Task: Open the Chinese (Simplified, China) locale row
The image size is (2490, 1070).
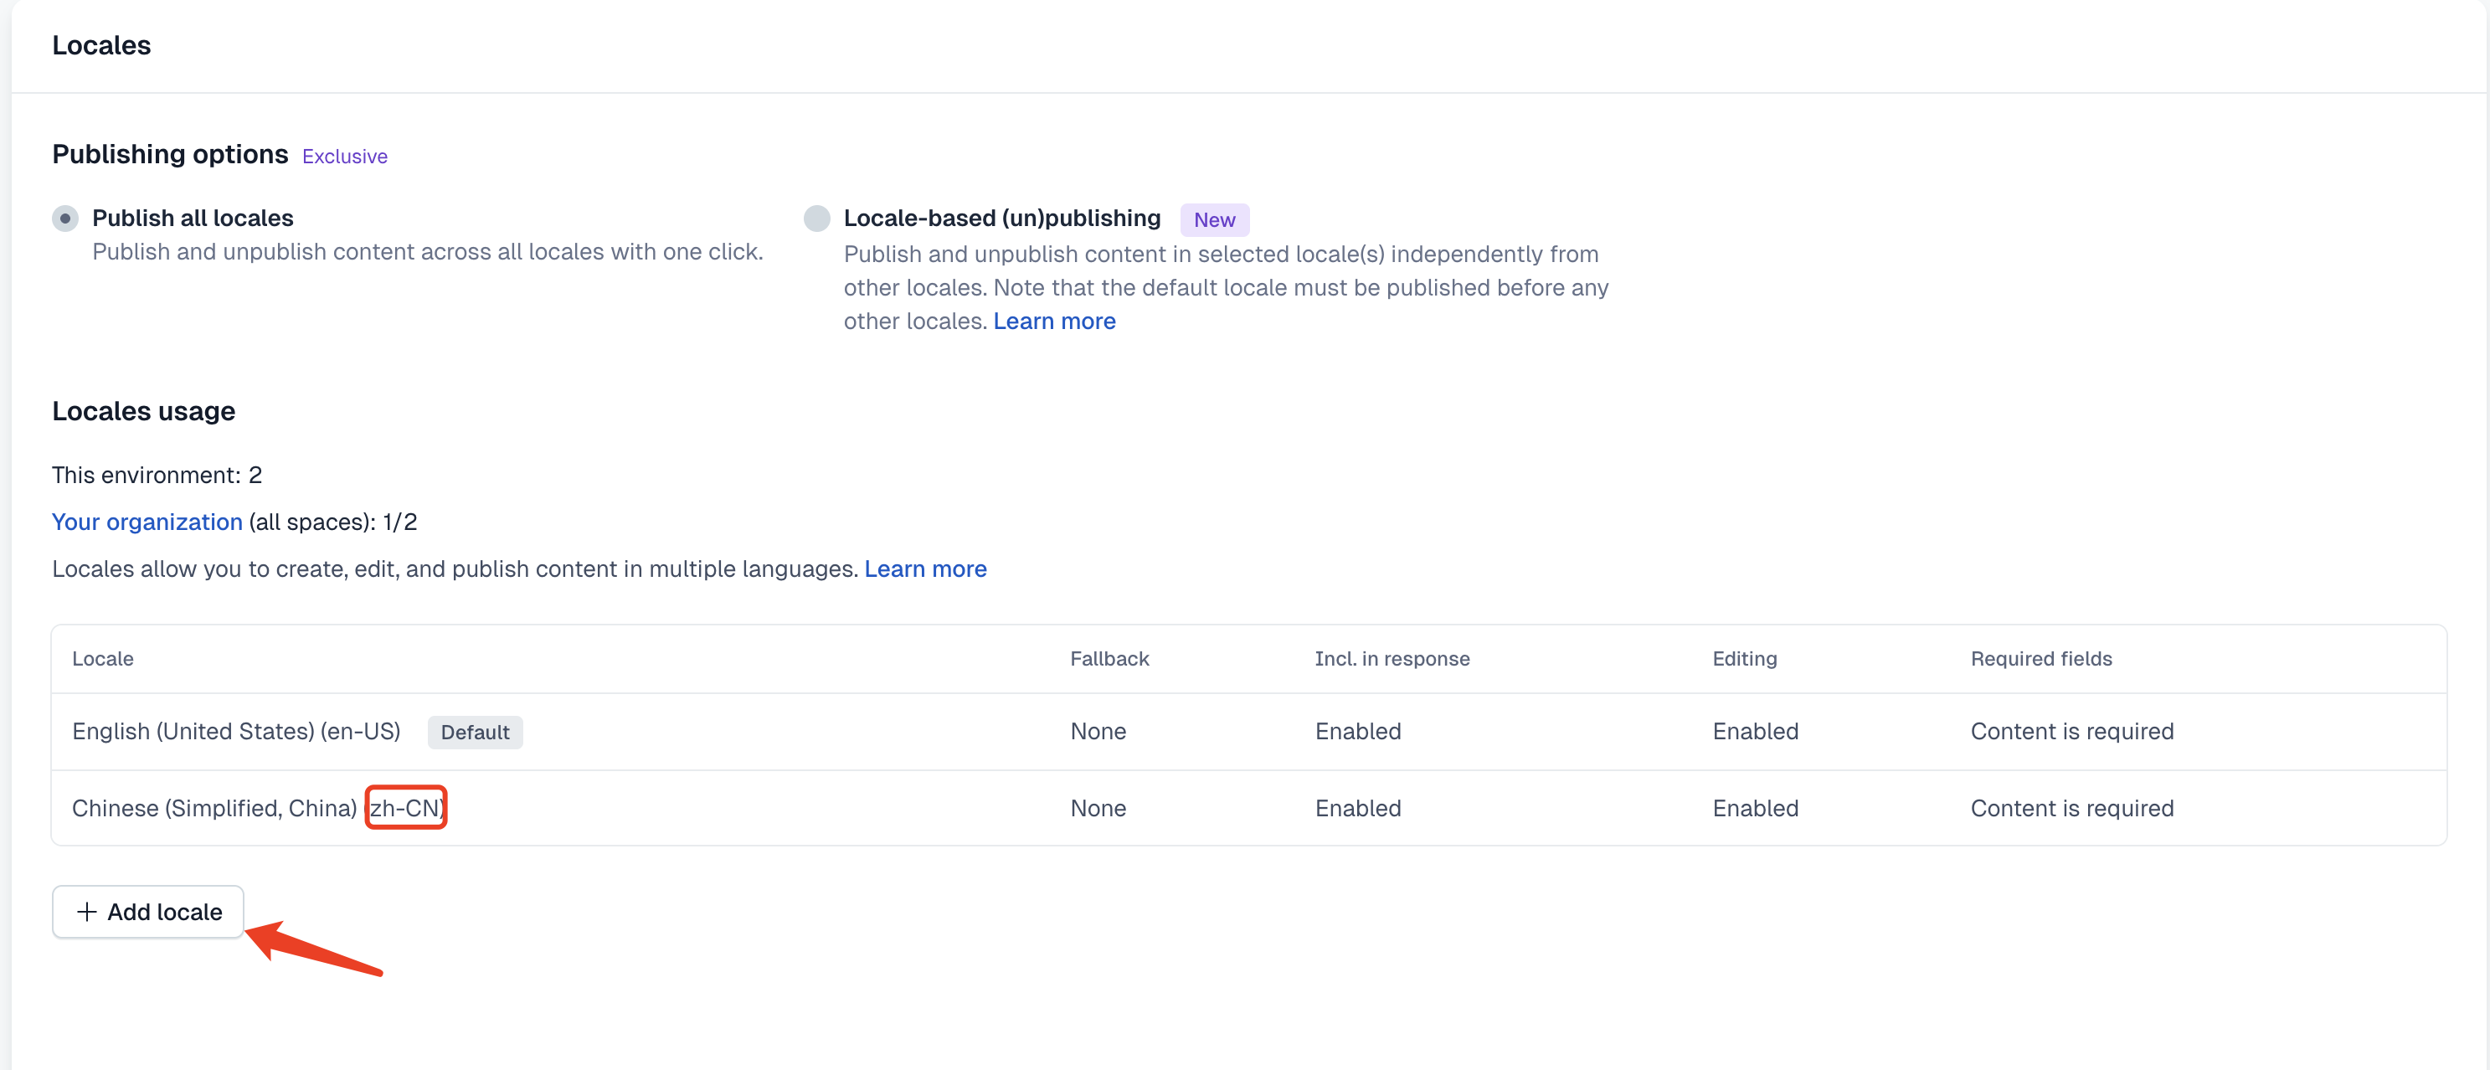Action: tap(1249, 808)
